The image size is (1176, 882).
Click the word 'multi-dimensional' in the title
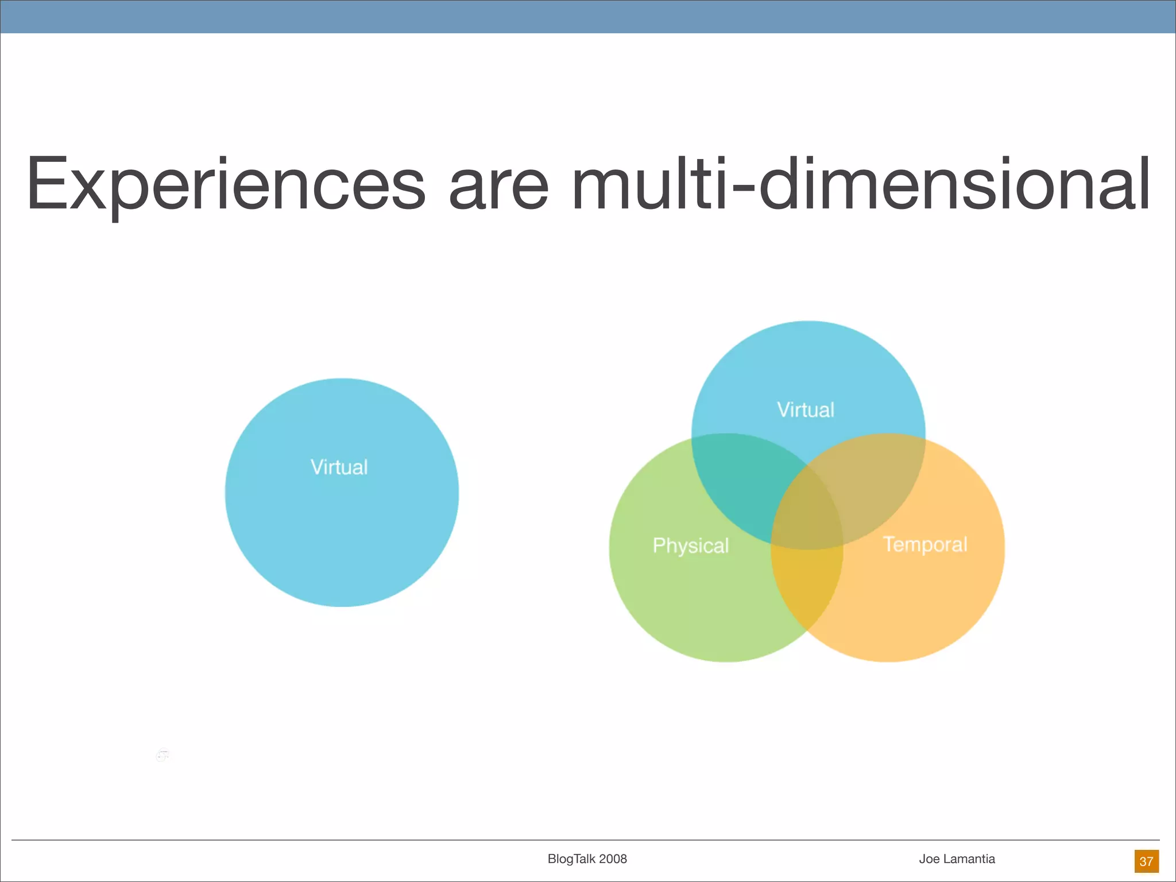point(861,184)
